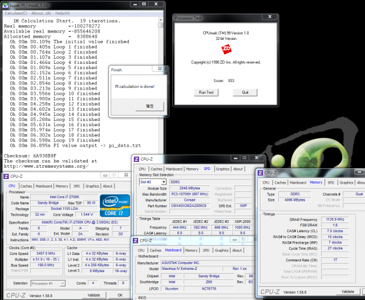This screenshot has width=365, height=300.
Task: Click the confirm button in the Finish dialog
Action: (x=149, y=106)
